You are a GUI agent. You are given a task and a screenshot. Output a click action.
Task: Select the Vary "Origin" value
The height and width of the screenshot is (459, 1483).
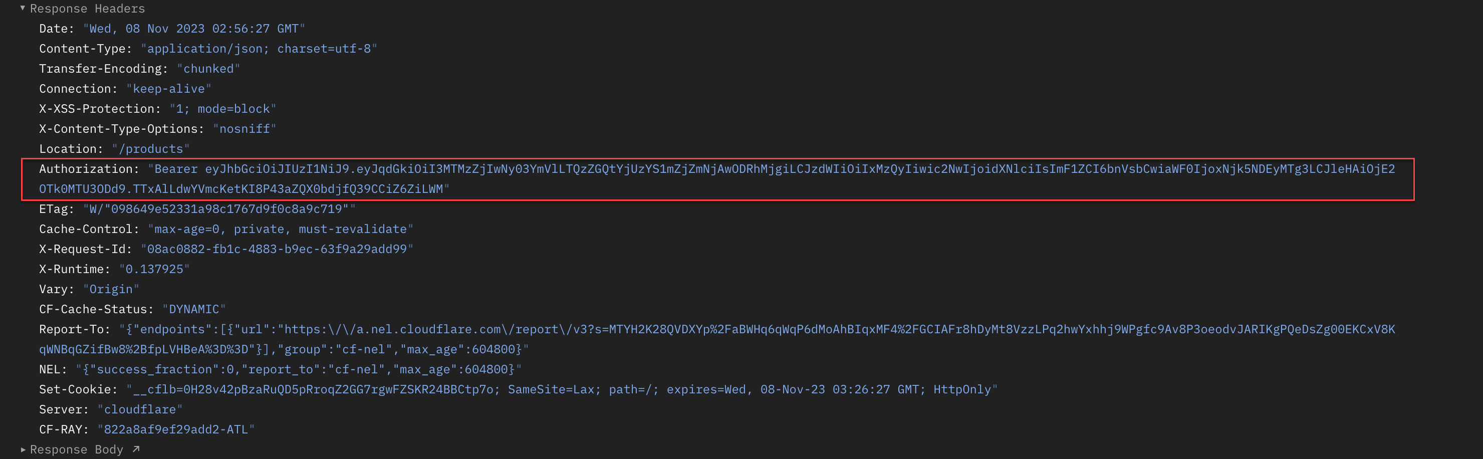click(111, 290)
